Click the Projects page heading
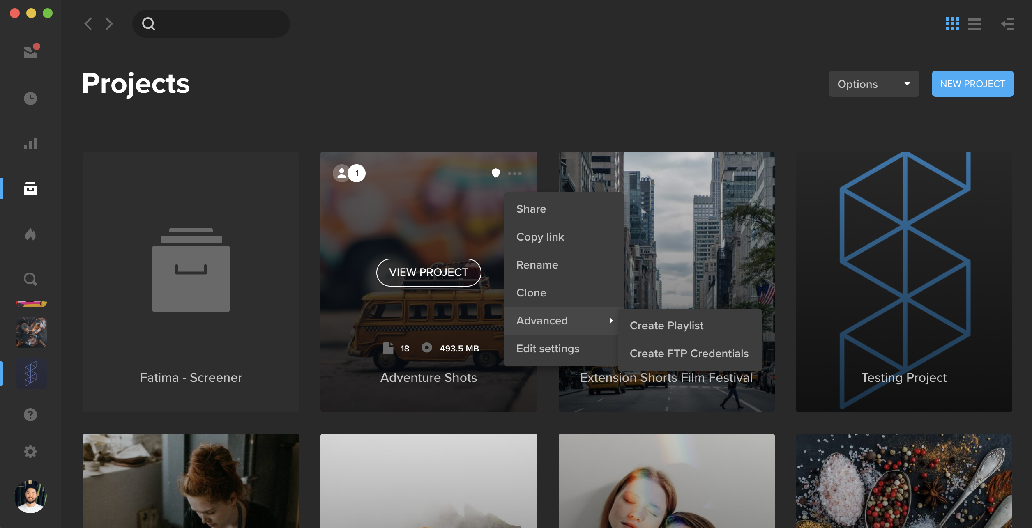This screenshot has width=1032, height=528. [136, 84]
